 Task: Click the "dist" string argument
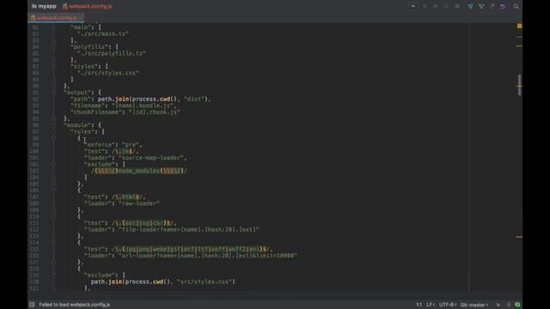tap(194, 100)
